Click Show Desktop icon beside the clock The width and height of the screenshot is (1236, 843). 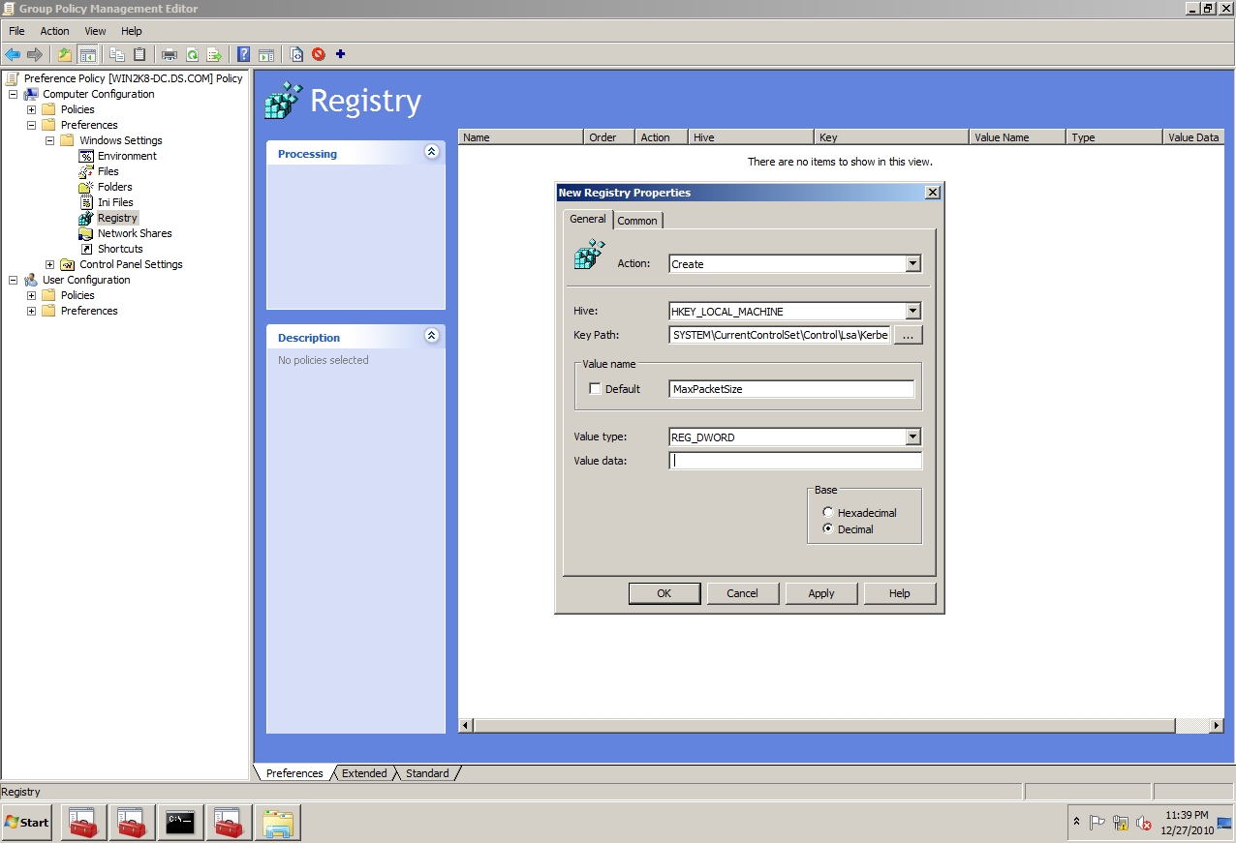coord(1224,823)
